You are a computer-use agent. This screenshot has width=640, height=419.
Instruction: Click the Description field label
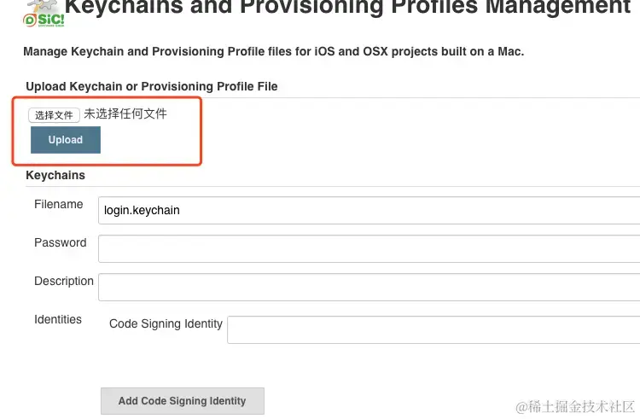(64, 281)
